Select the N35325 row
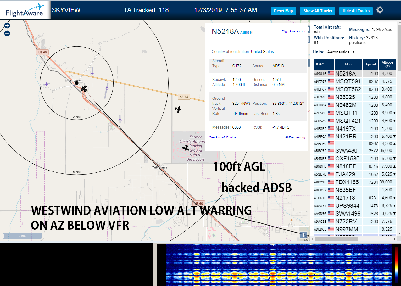The image size is (401, 286). point(355,97)
